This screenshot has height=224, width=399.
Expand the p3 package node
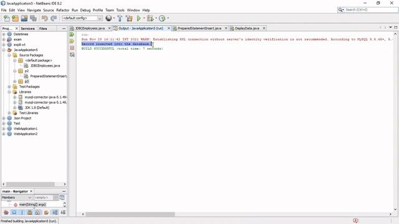click(15, 82)
